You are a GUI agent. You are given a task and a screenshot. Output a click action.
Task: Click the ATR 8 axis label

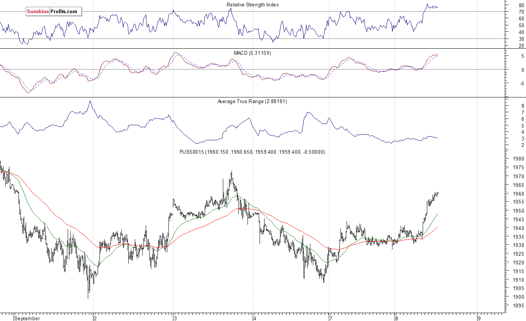(523, 106)
